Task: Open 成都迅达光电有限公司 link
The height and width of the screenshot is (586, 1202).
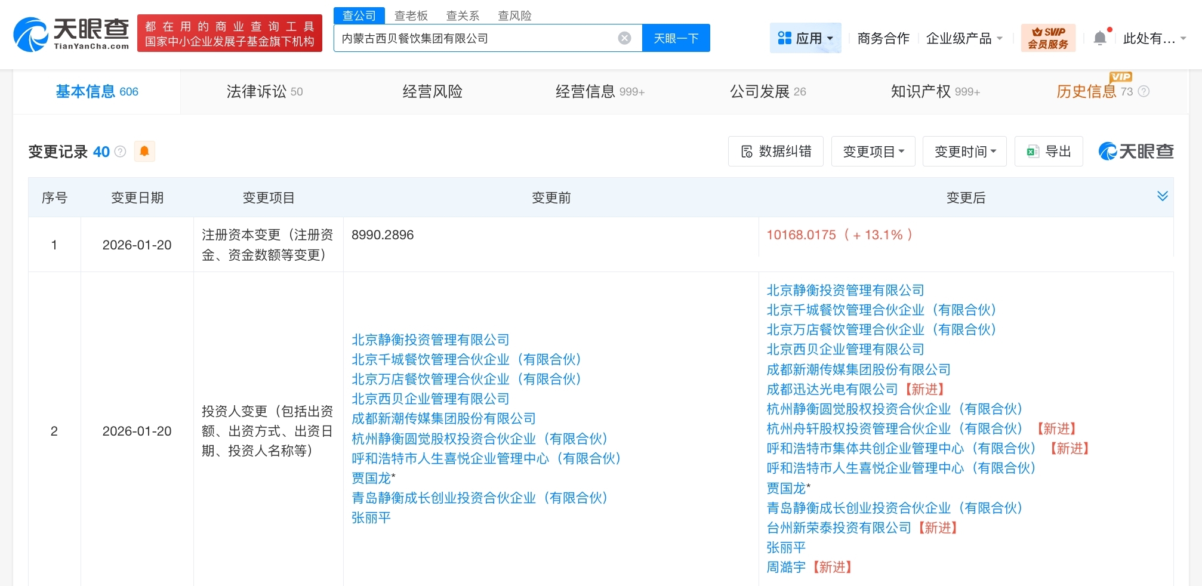Action: click(x=831, y=389)
